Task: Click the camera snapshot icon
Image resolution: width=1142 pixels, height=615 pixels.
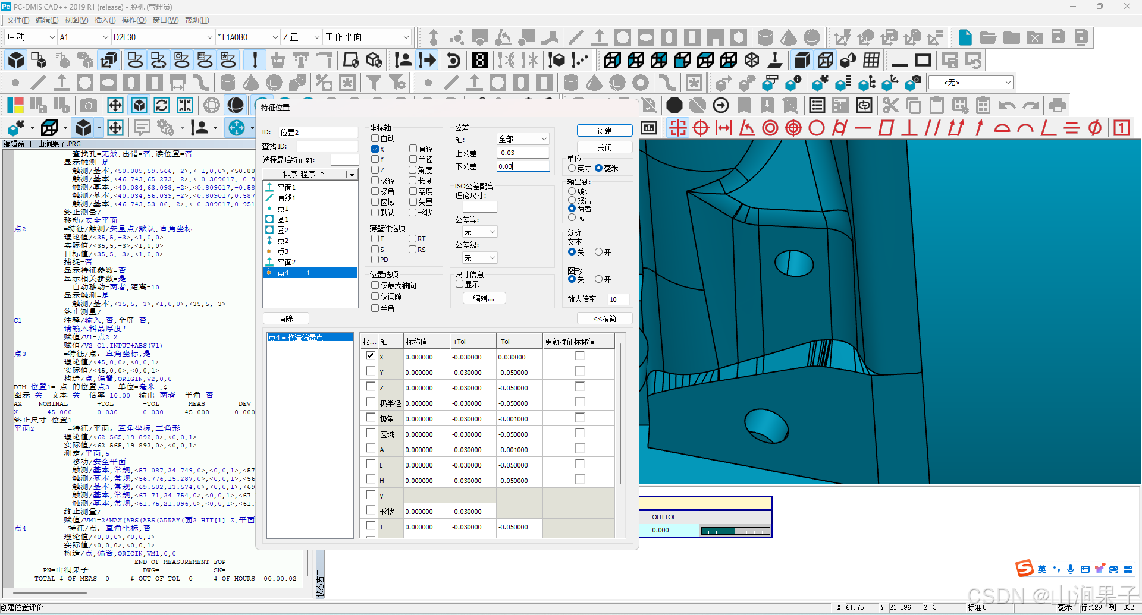Action: pos(89,106)
